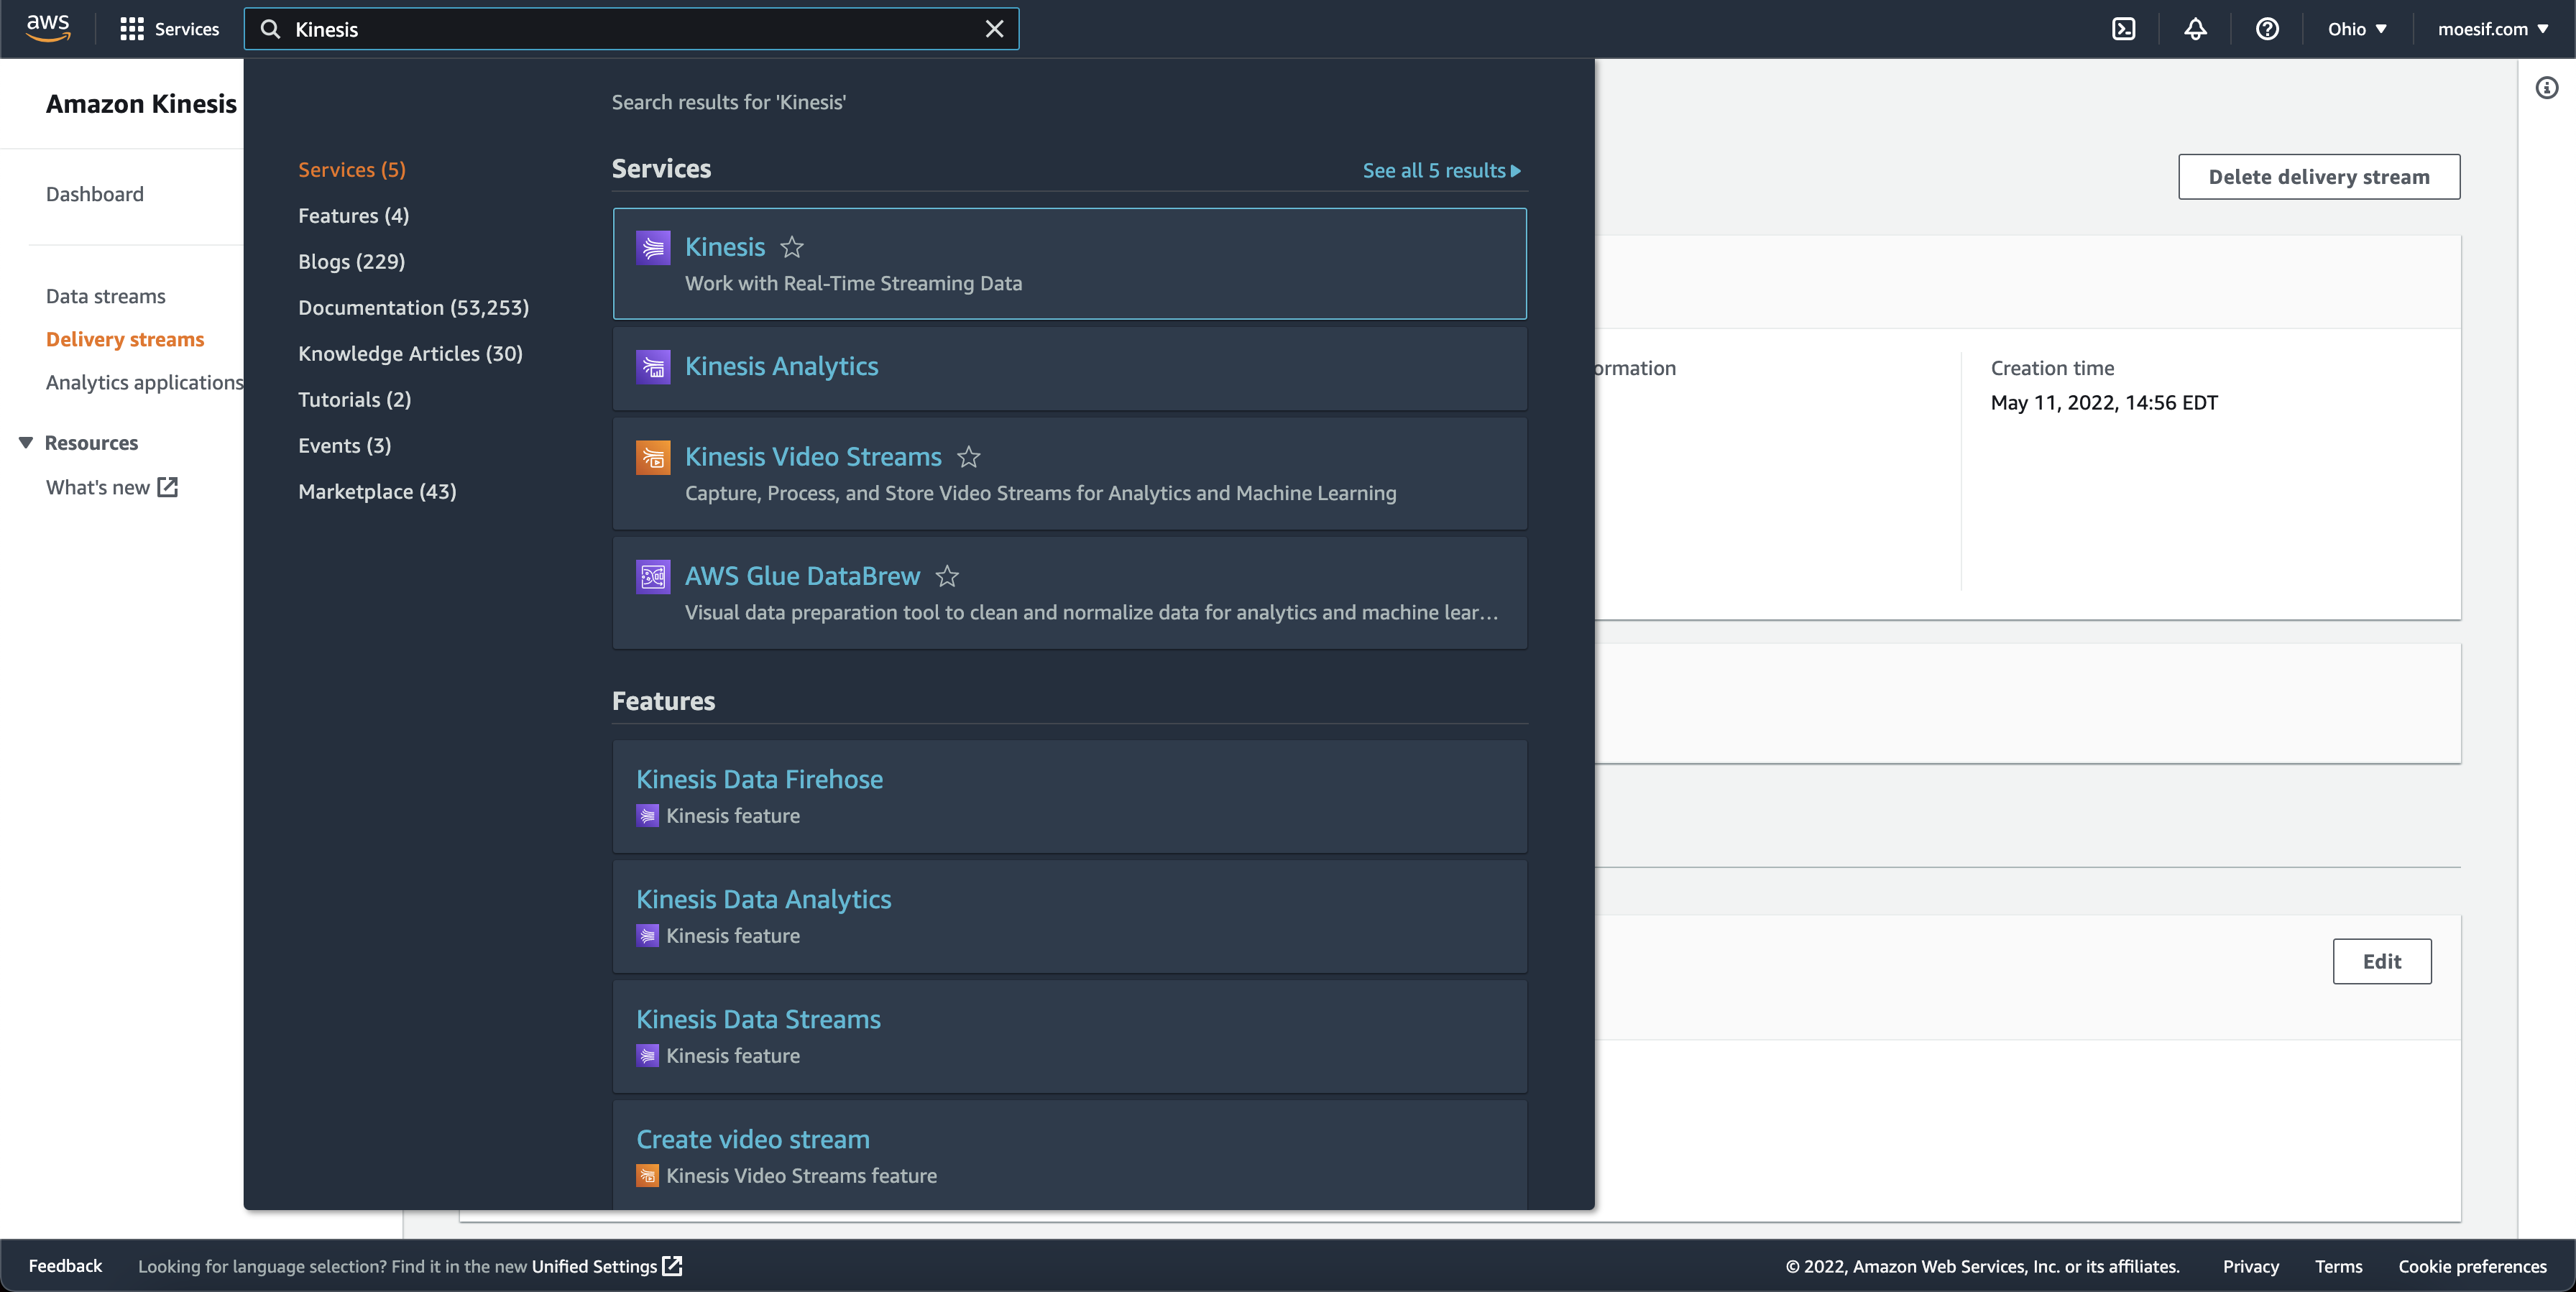This screenshot has height=1292, width=2576.
Task: Collapse the Resources section in the sidebar
Action: [25, 442]
